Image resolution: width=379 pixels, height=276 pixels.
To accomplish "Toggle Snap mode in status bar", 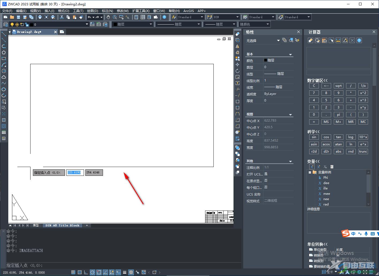I will pos(73,272).
